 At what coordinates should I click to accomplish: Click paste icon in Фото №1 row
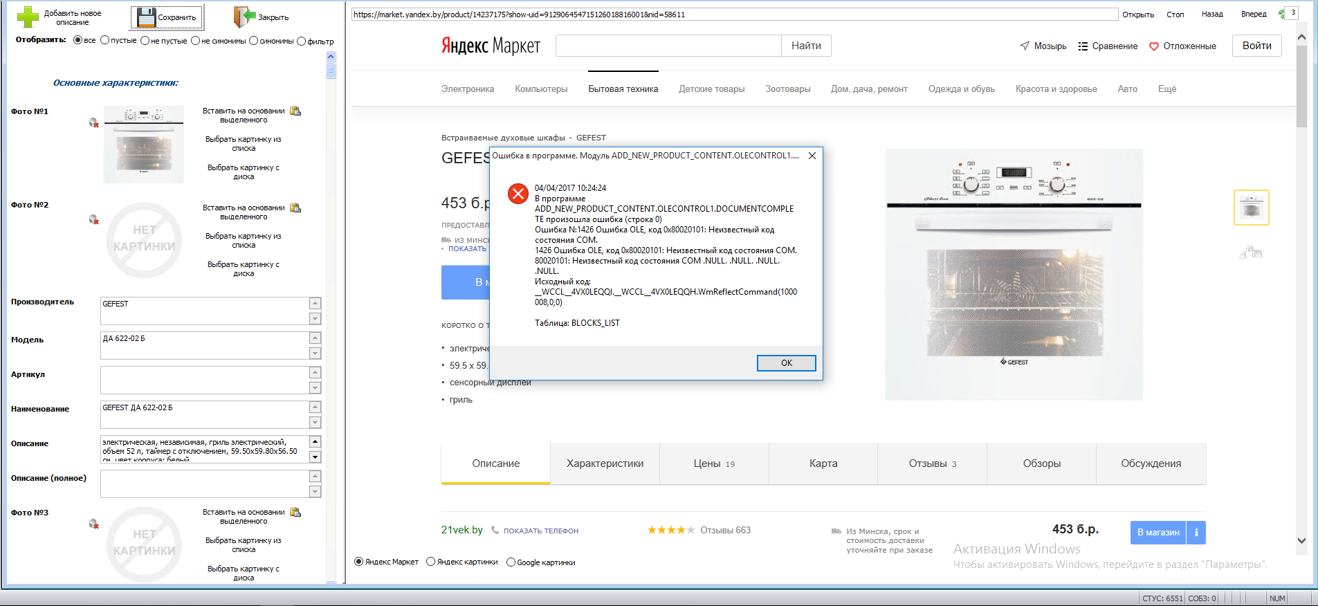[x=295, y=111]
